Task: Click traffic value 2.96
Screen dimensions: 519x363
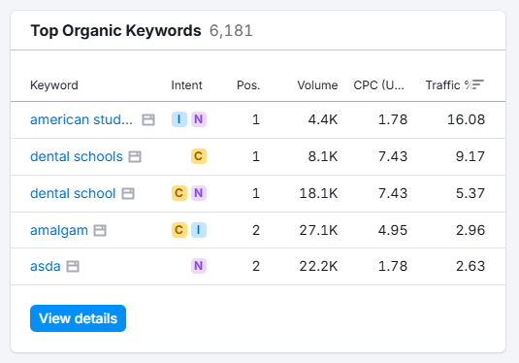Action: 470,230
